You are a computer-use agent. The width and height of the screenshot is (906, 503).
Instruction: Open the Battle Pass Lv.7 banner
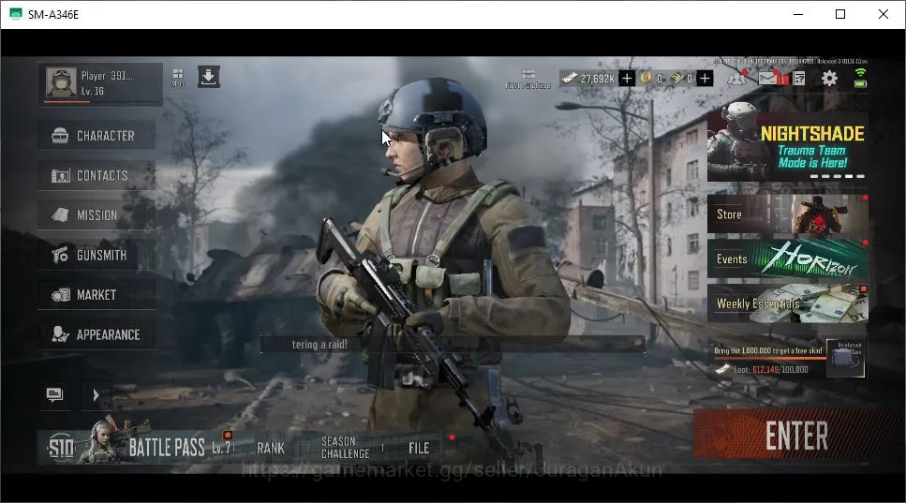pyautogui.click(x=140, y=447)
